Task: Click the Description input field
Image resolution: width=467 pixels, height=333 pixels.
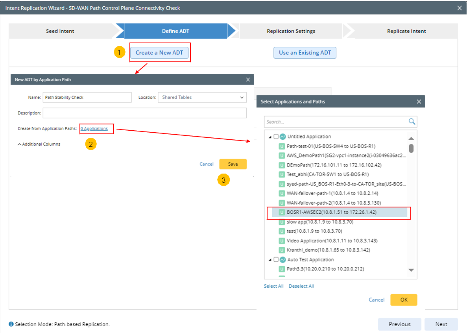Action: (144, 113)
